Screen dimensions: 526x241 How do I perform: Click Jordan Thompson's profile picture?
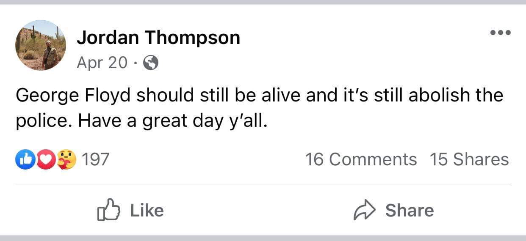[x=41, y=45]
